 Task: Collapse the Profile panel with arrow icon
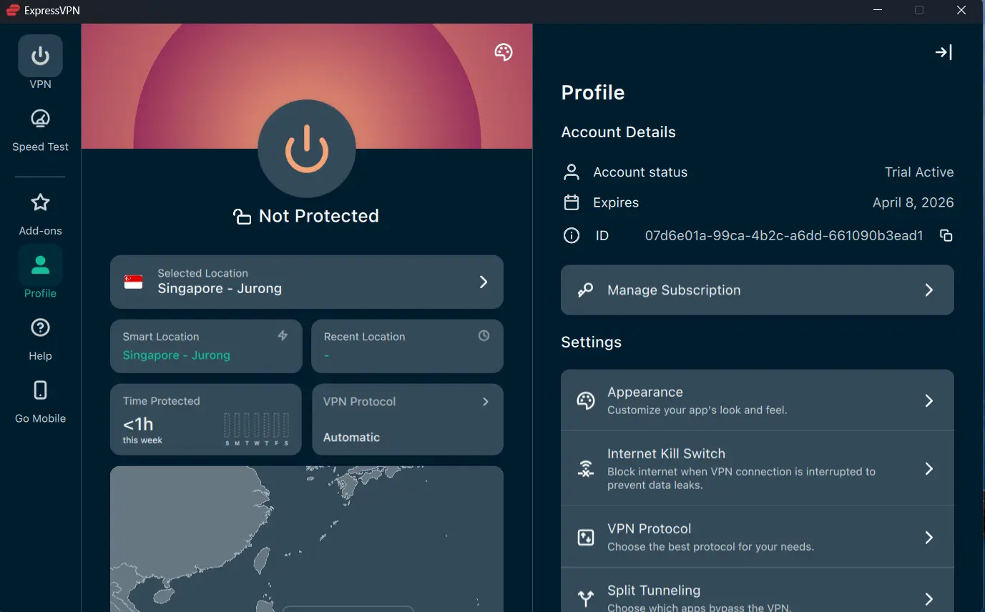(944, 52)
